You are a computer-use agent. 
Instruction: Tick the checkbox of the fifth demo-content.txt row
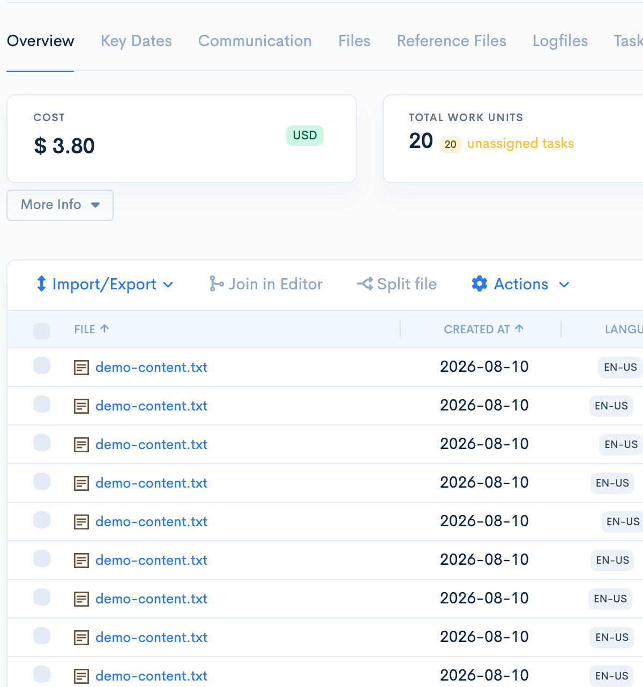(42, 520)
